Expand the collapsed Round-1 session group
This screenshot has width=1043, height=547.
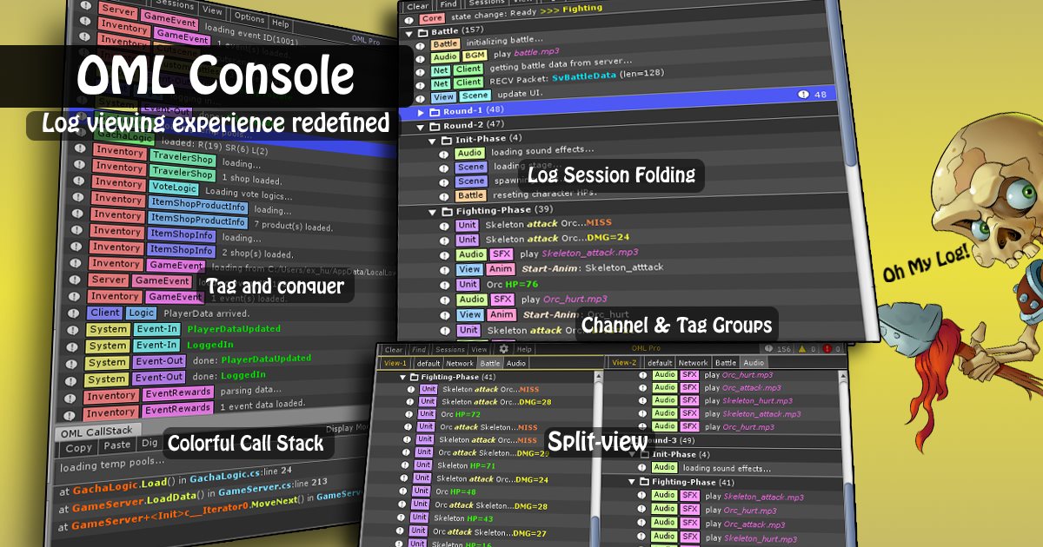click(x=420, y=112)
